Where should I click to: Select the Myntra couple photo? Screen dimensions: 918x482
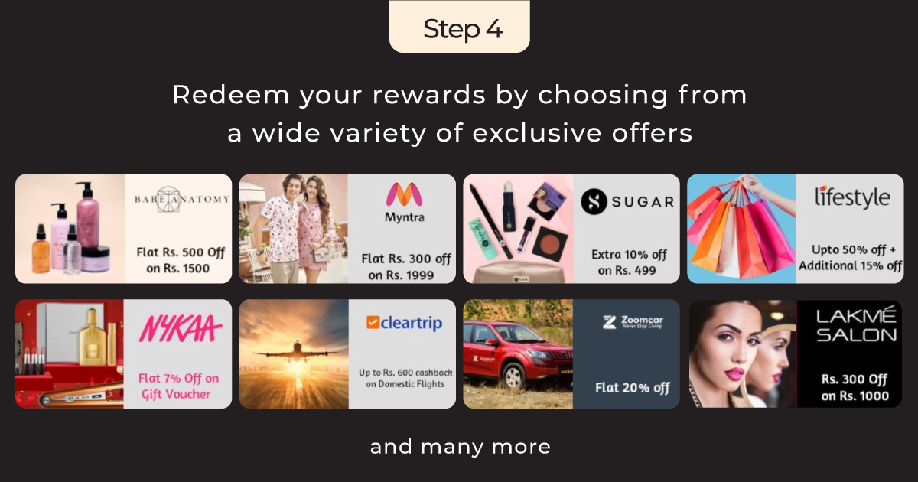click(294, 229)
